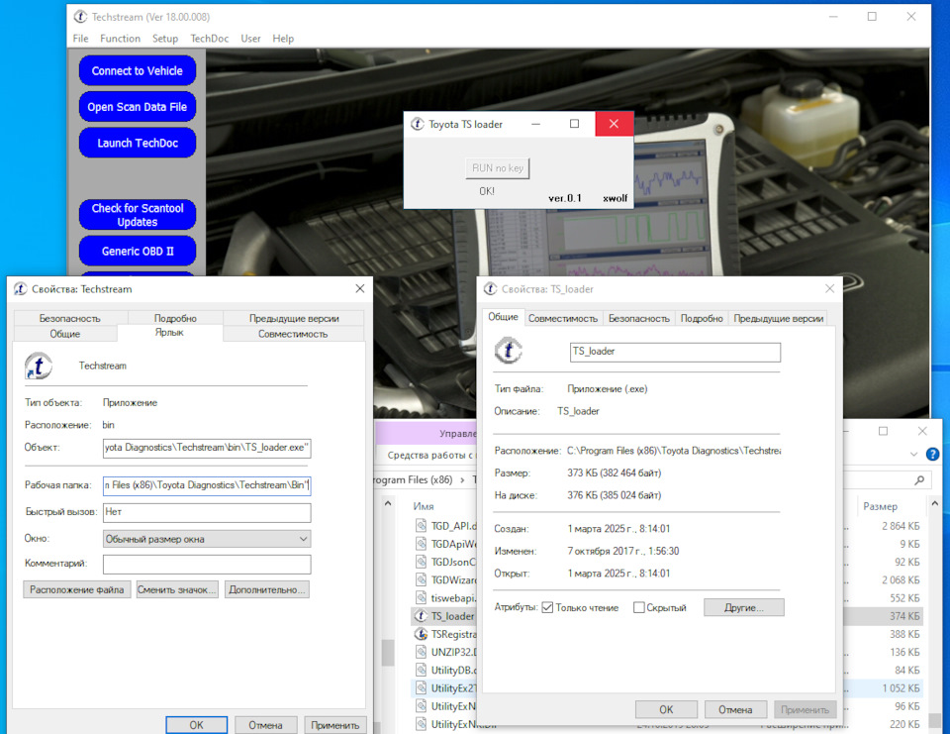
Task: Select the UtilityEx2T file icon in Explorer
Action: tap(422, 687)
